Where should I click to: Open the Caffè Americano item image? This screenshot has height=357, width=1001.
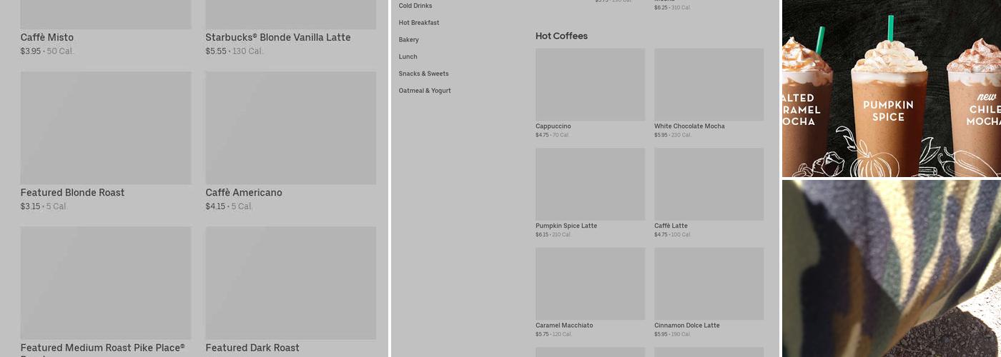coord(291,128)
